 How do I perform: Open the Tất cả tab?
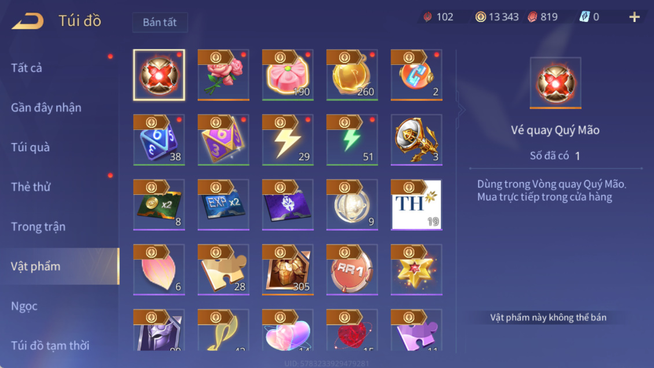point(26,68)
